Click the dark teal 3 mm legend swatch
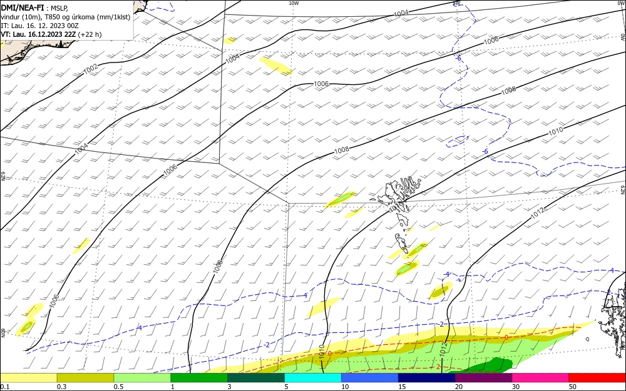 pos(256,378)
